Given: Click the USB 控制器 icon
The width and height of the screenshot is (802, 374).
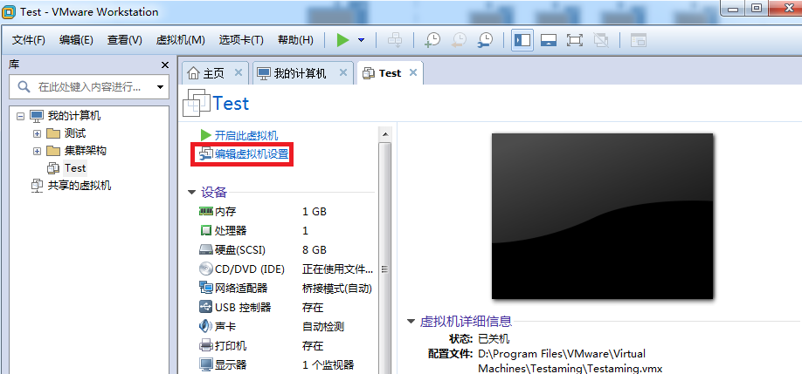Looking at the screenshot, I should (205, 307).
